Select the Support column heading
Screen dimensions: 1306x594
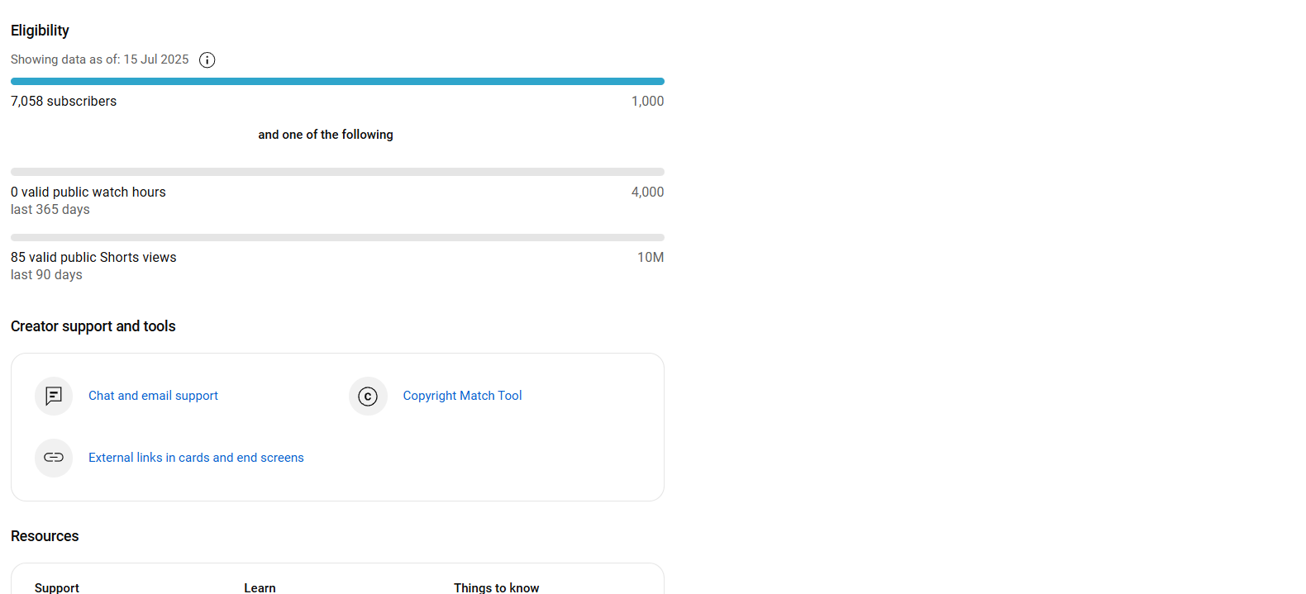(x=57, y=587)
